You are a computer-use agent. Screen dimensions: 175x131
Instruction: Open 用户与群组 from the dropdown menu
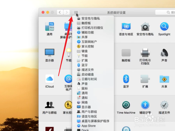[93, 112]
